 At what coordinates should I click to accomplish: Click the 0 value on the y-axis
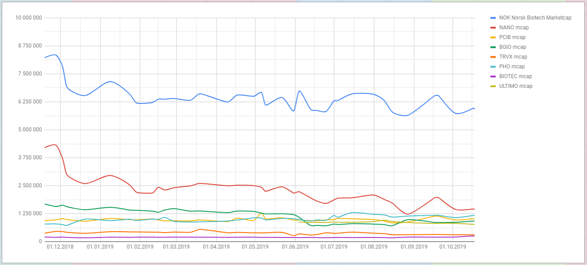(x=40, y=241)
